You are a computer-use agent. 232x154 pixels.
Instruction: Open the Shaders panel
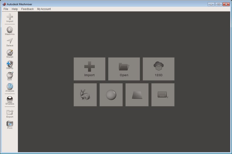pyautogui.click(x=10, y=100)
